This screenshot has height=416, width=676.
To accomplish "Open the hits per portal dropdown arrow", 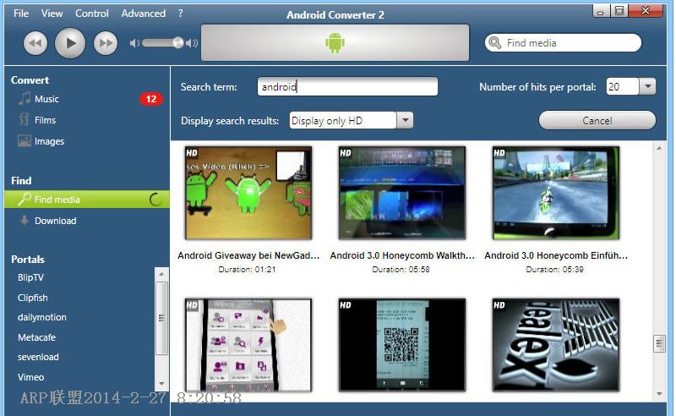I will [x=647, y=86].
